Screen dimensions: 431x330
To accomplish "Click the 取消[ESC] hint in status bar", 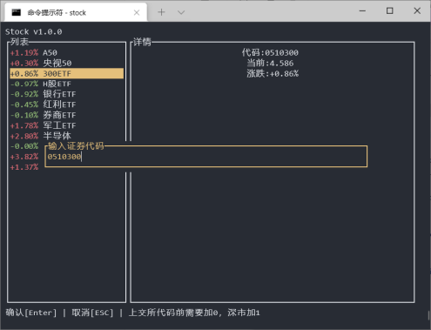I will click(x=92, y=313).
